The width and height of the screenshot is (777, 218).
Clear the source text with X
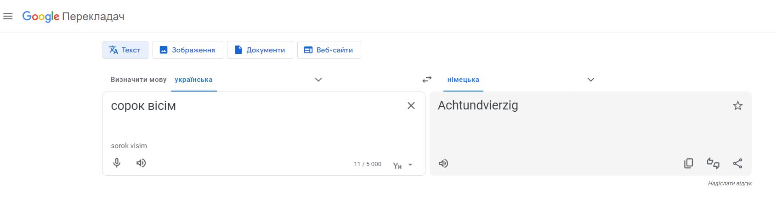click(x=411, y=106)
